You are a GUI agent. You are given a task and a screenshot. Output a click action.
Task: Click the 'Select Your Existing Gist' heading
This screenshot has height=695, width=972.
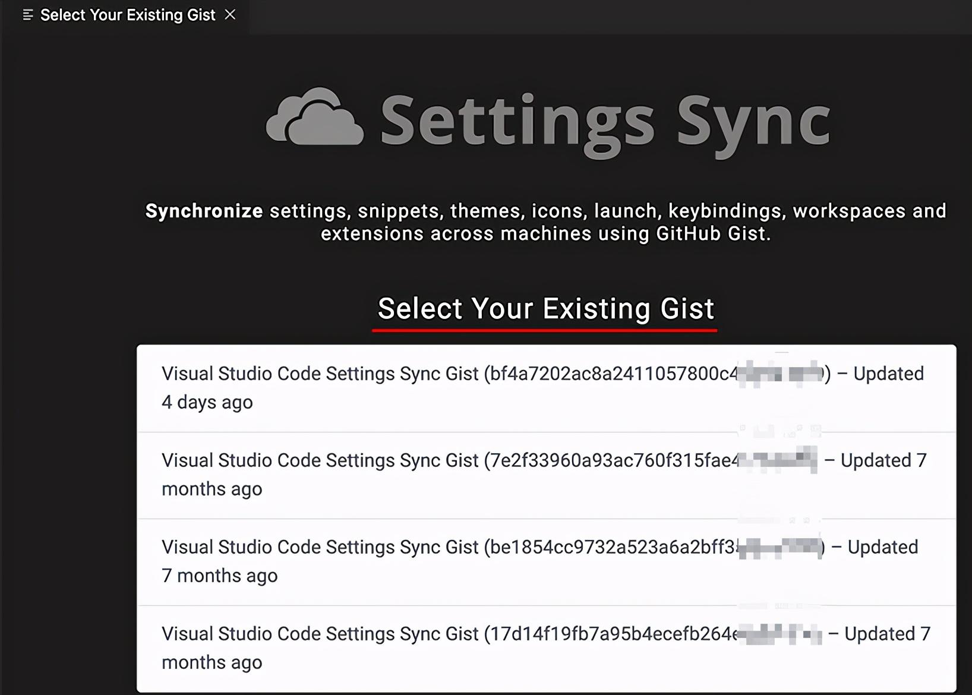tap(545, 309)
